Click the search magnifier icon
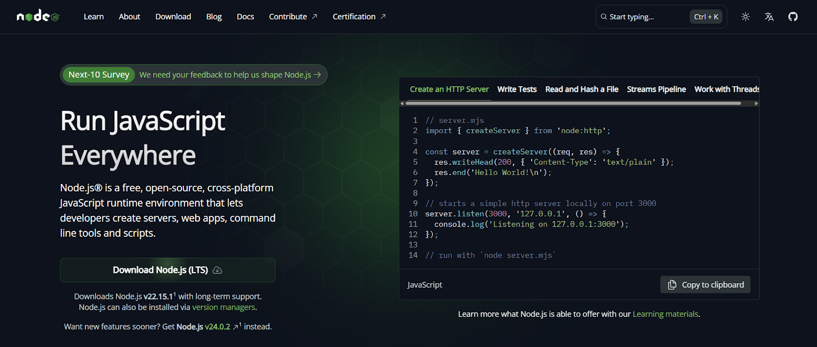817x347 pixels. [604, 17]
